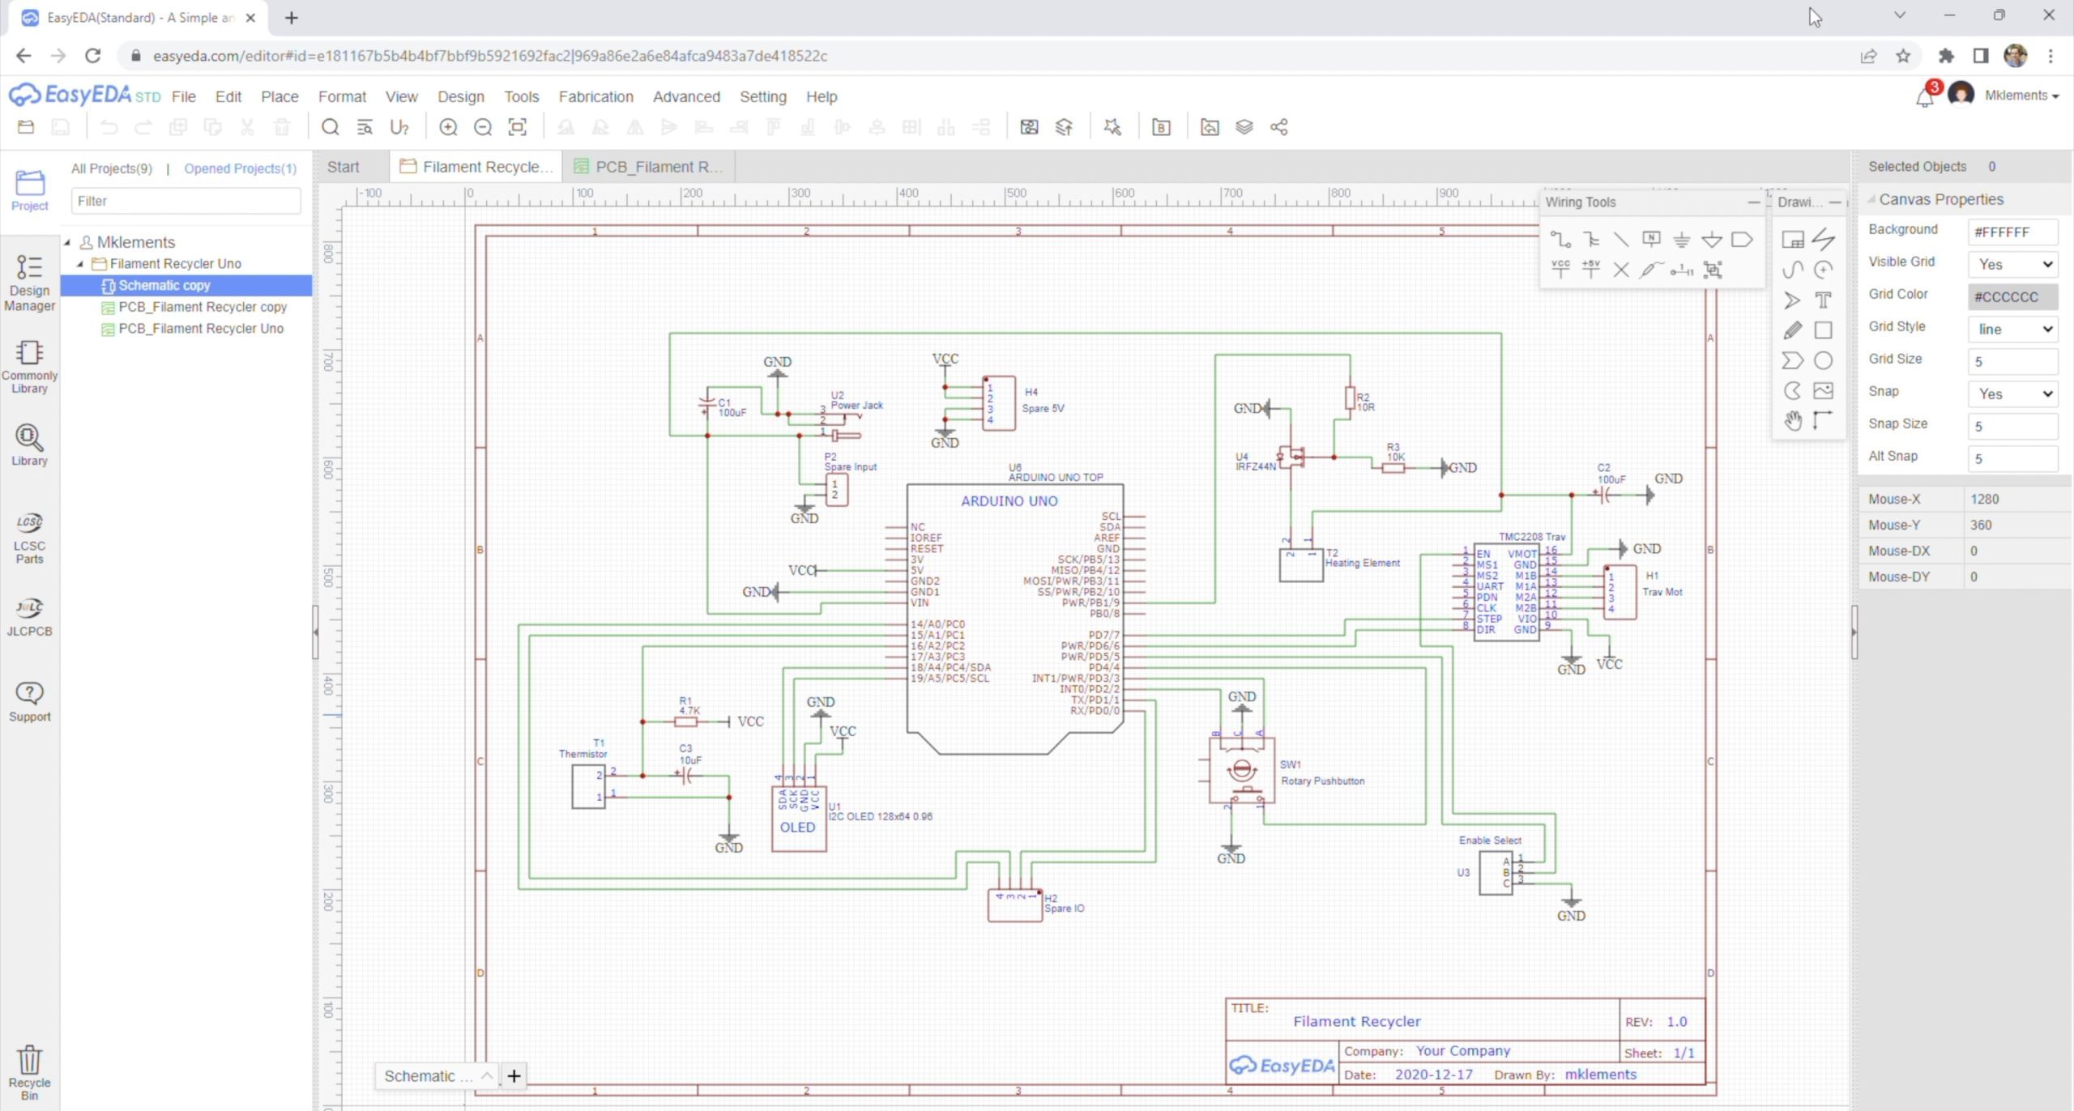Click the Filter input field
The image size is (2074, 1111).
click(x=185, y=200)
